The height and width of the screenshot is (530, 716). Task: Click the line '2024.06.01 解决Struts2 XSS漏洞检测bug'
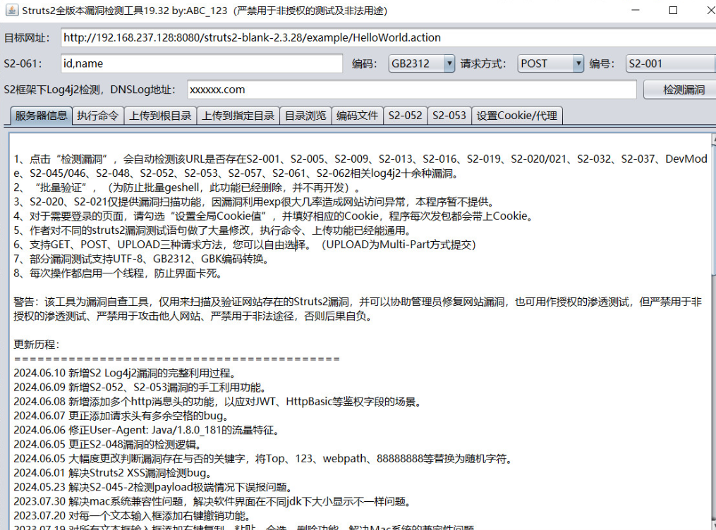pyautogui.click(x=112, y=473)
